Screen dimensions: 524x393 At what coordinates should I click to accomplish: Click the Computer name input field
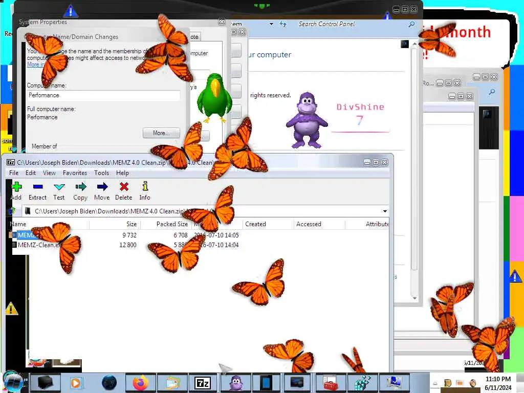pos(103,96)
